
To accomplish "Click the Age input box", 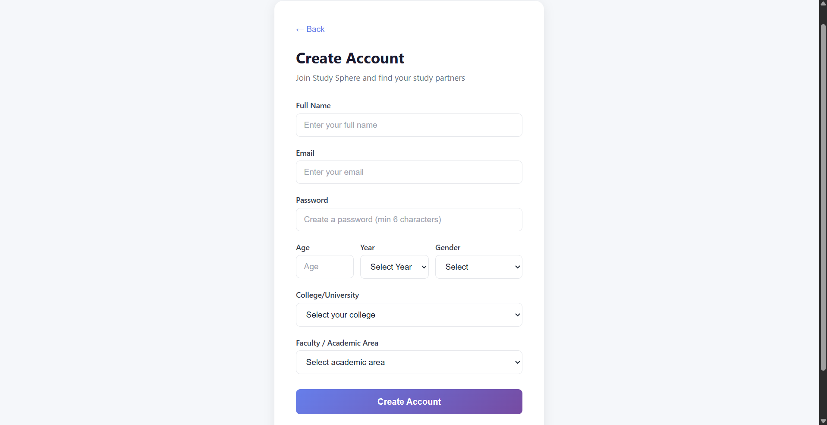I will coord(325,267).
